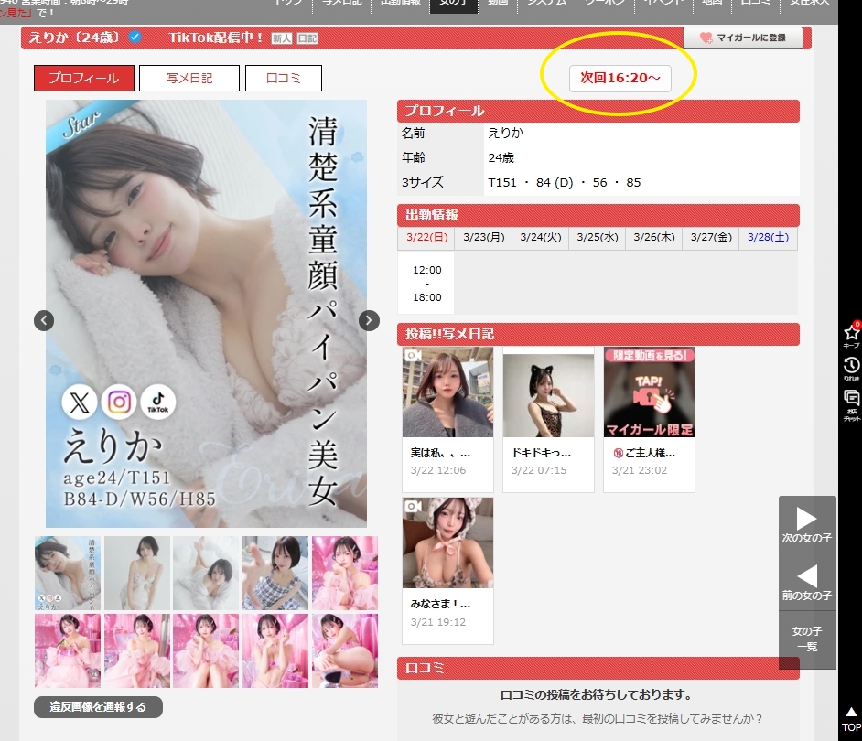Image resolution: width=862 pixels, height=741 pixels.
Task: Open the 女の子一覧 list button
Action: pos(807,639)
